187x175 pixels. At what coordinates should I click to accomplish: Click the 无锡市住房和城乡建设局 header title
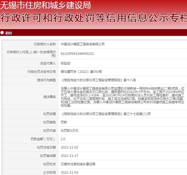click(x=46, y=5)
